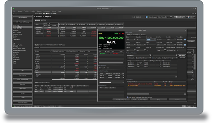Open the Compliance module button

click(23, 75)
